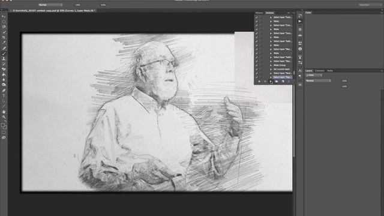Viewport: 384px width, 216px height.
Task: Select the Brush tool
Action: point(4,53)
